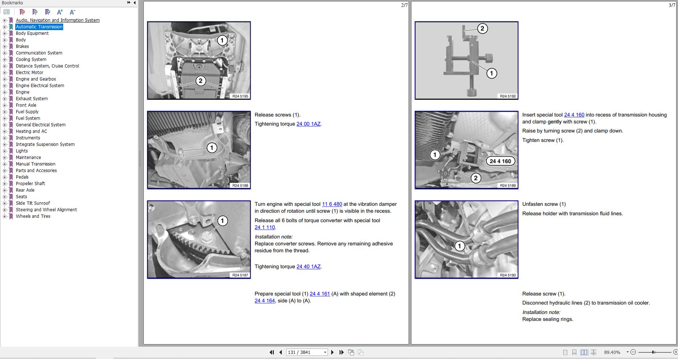
Task: Click the R24 5192 special tool image
Action: click(x=467, y=60)
